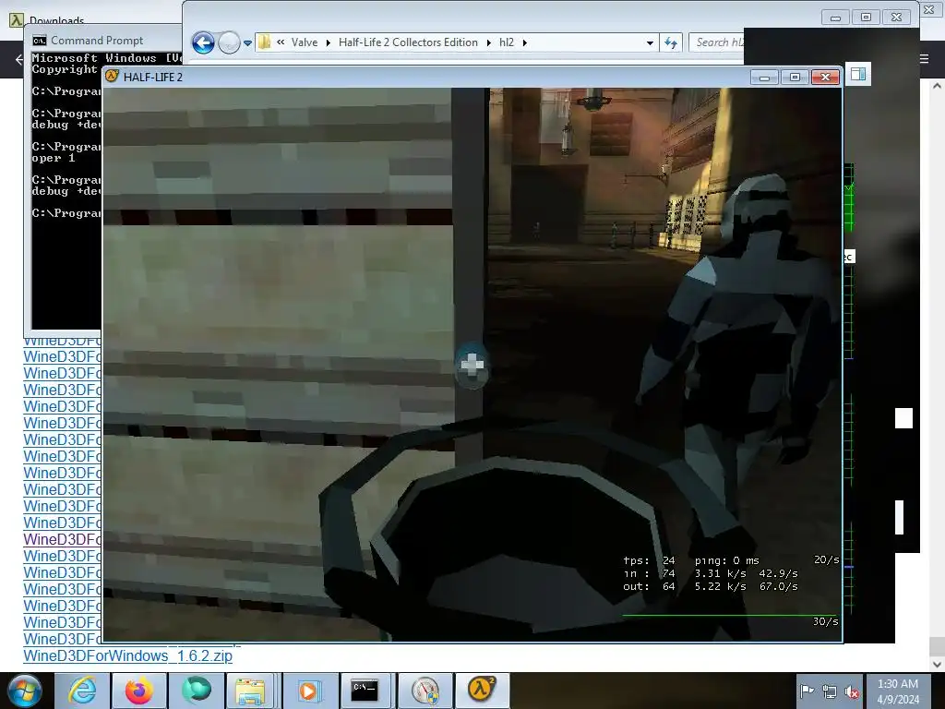Click the Half-Life 2 window title icon
Screen dimensions: 945x709
pyautogui.click(x=112, y=76)
